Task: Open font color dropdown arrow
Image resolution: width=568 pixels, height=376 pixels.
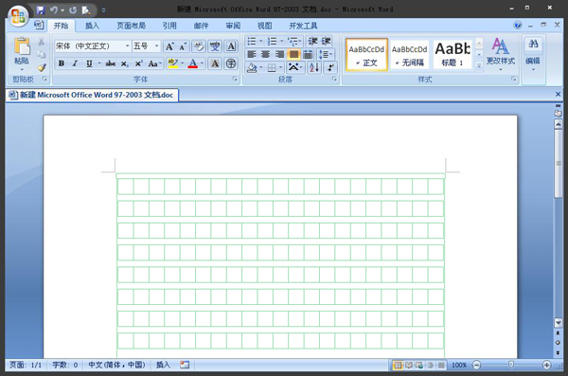Action: (203, 63)
